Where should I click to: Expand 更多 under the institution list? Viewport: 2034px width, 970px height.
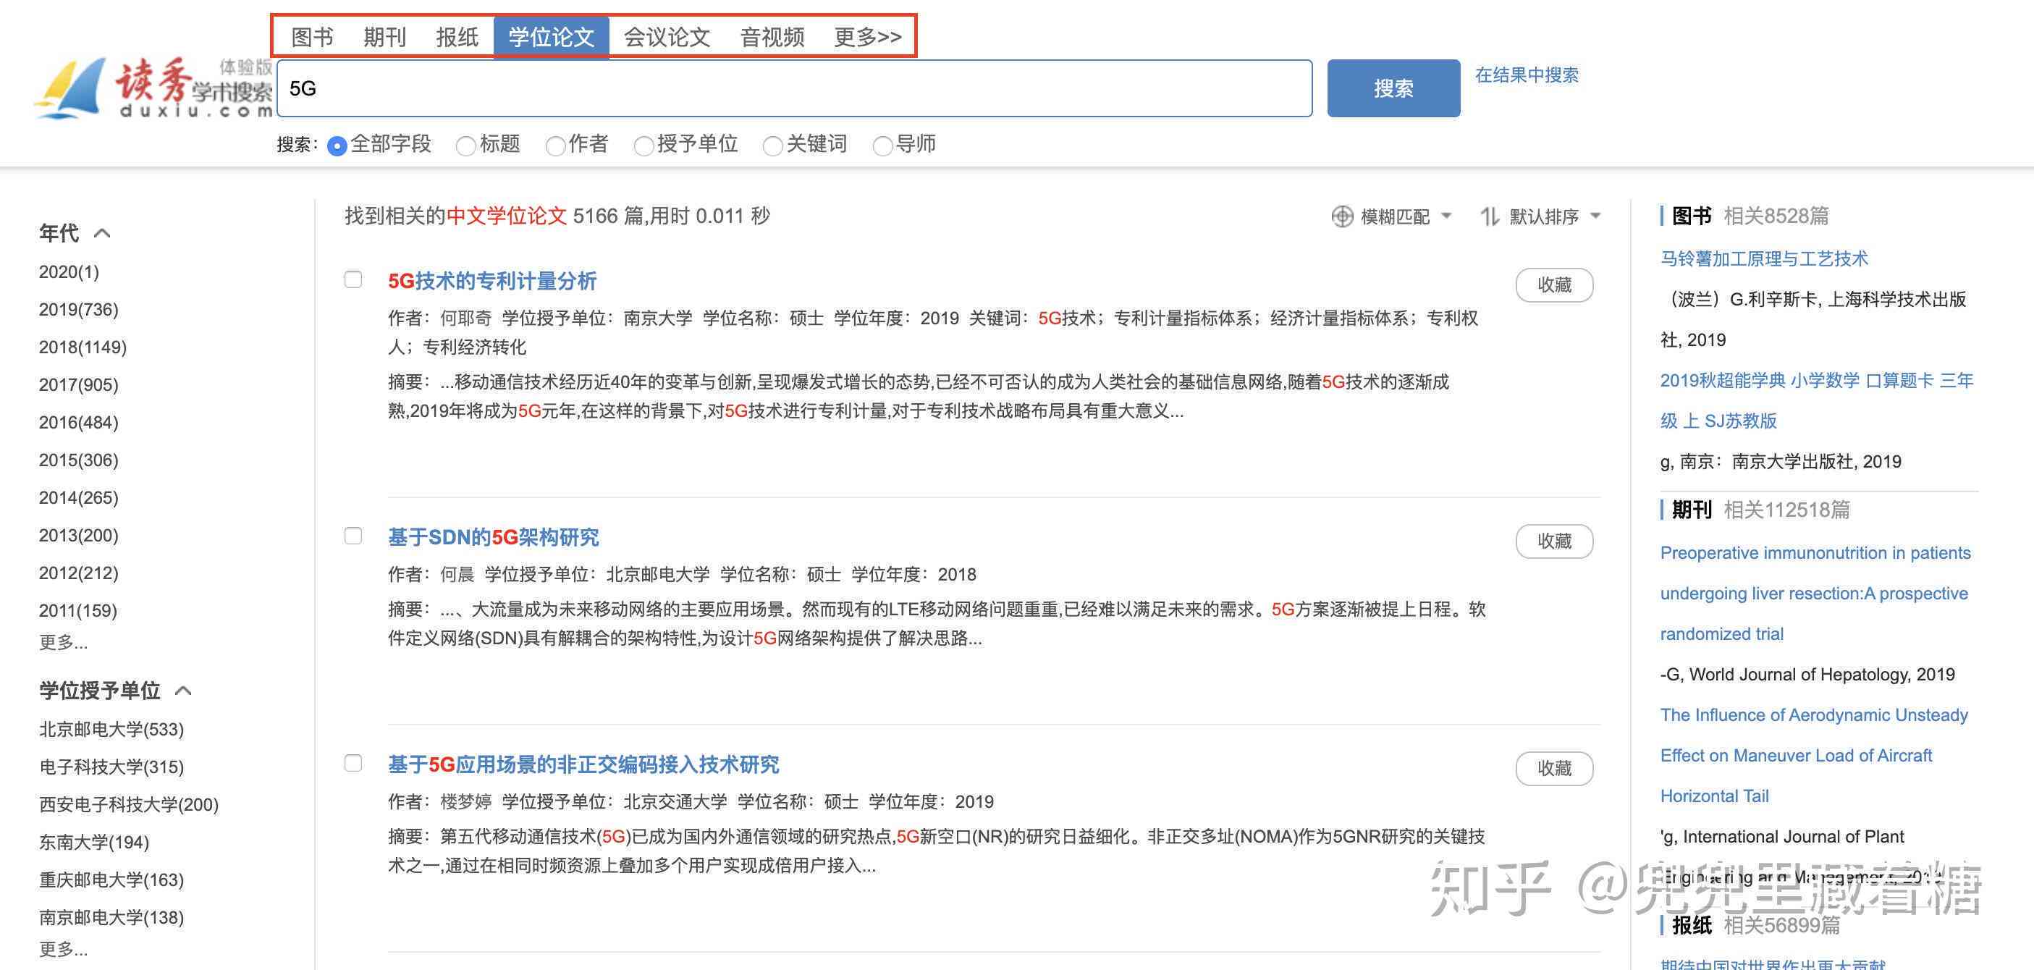click(x=63, y=949)
